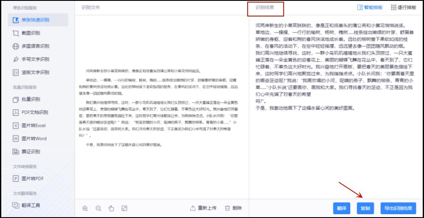424x218 pixels.
Task: Click the 图片转Word icon
Action: click(16, 139)
